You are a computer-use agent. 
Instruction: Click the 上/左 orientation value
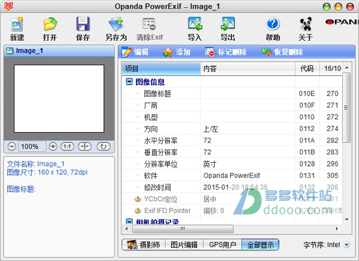211,129
